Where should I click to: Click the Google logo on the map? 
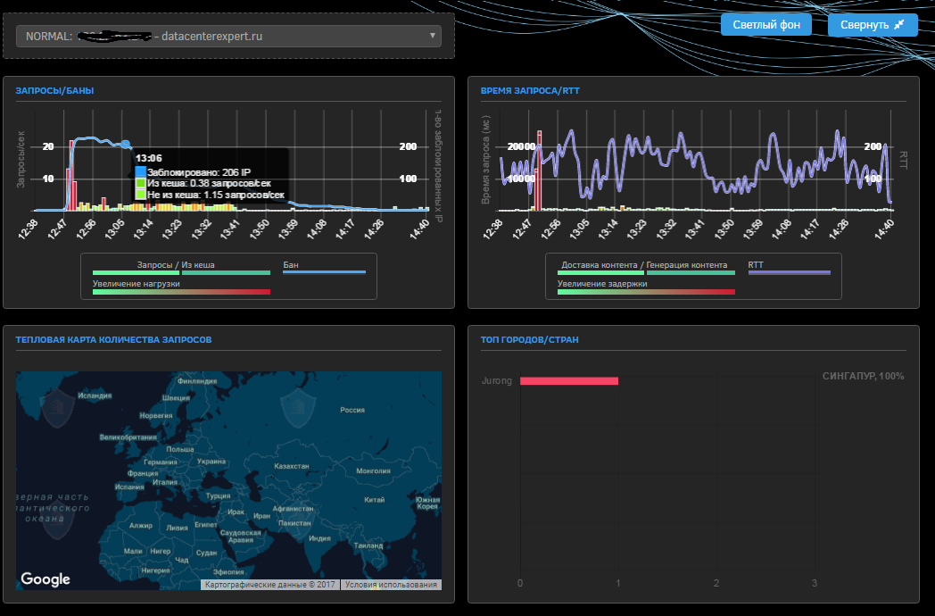(46, 579)
